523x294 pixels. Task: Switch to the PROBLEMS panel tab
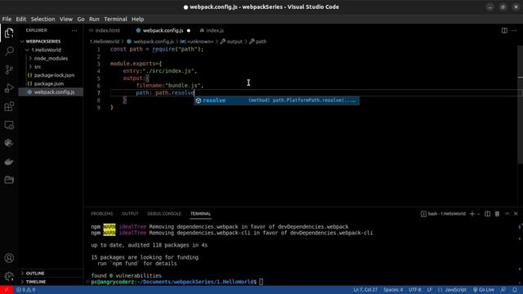click(x=101, y=214)
